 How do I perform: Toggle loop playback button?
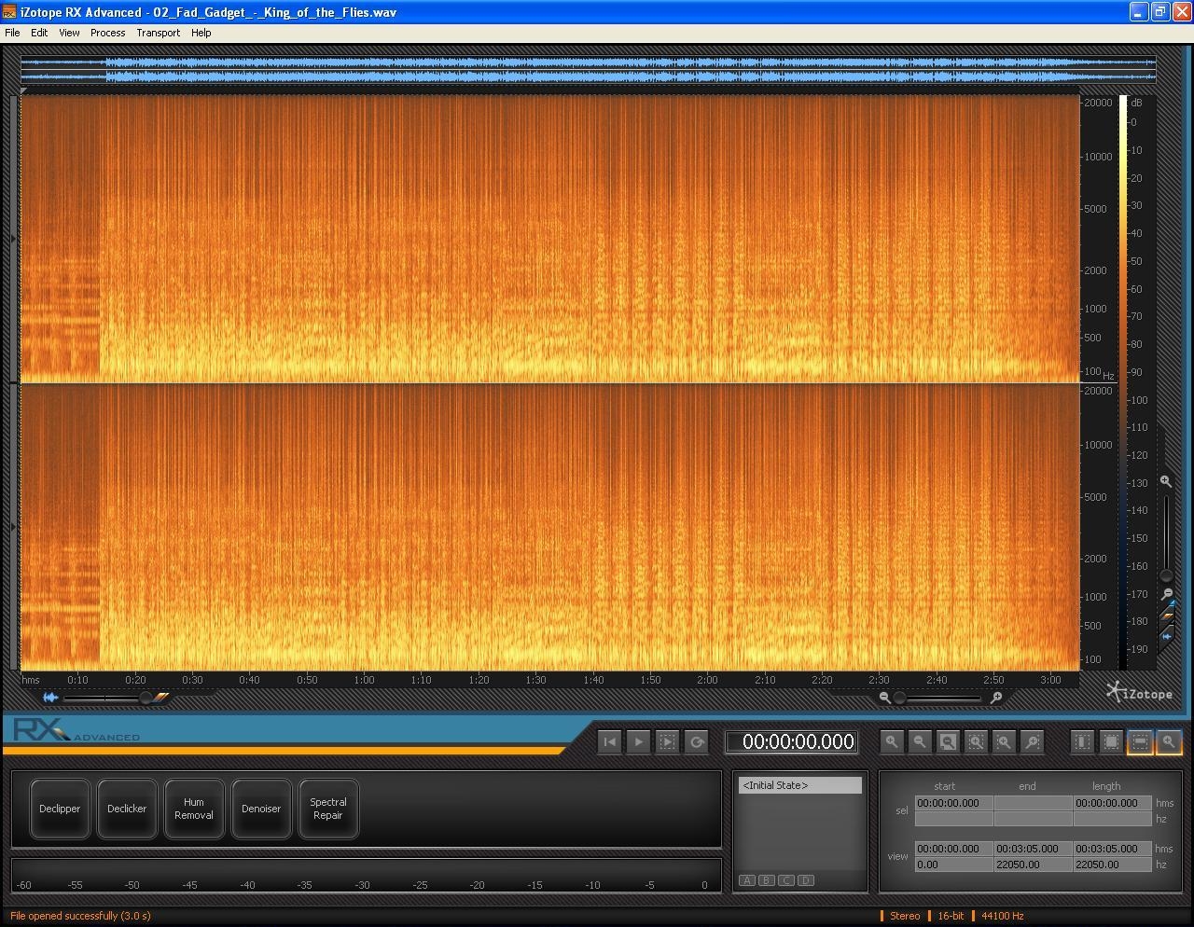(x=696, y=741)
